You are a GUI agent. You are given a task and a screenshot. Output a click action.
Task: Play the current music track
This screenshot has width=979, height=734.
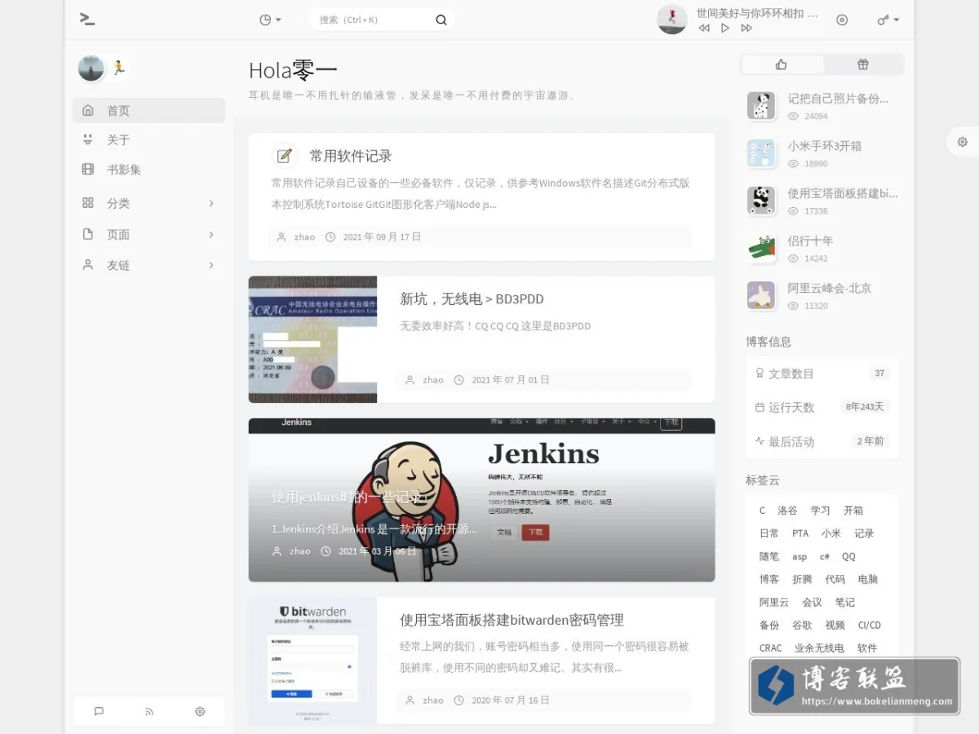[x=725, y=28]
